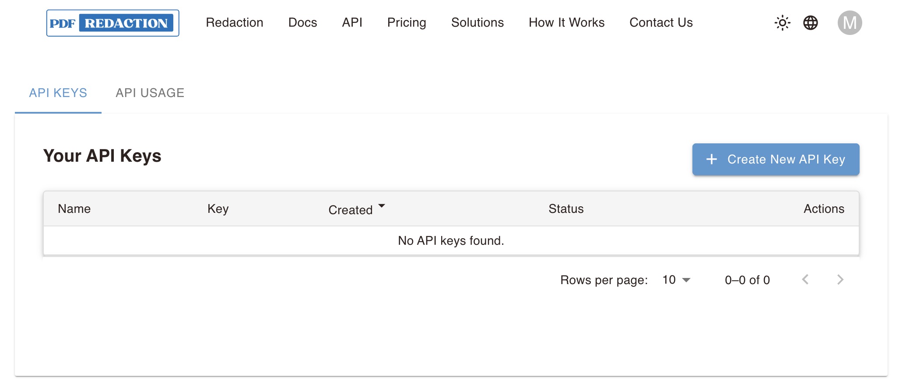
Task: Click the Key column header
Action: tap(218, 209)
